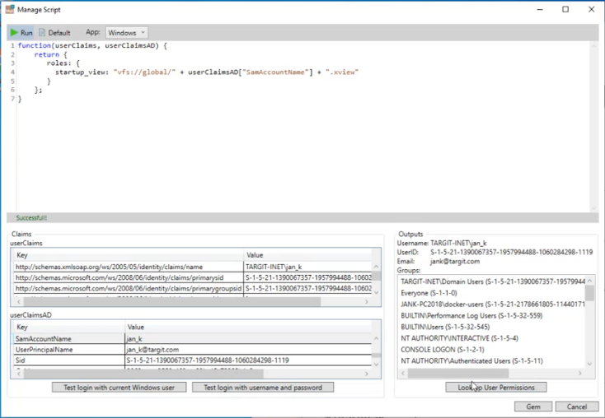Image resolution: width=605 pixels, height=418 pixels.
Task: Maximize the Manage Script window
Action: (x=565, y=9)
